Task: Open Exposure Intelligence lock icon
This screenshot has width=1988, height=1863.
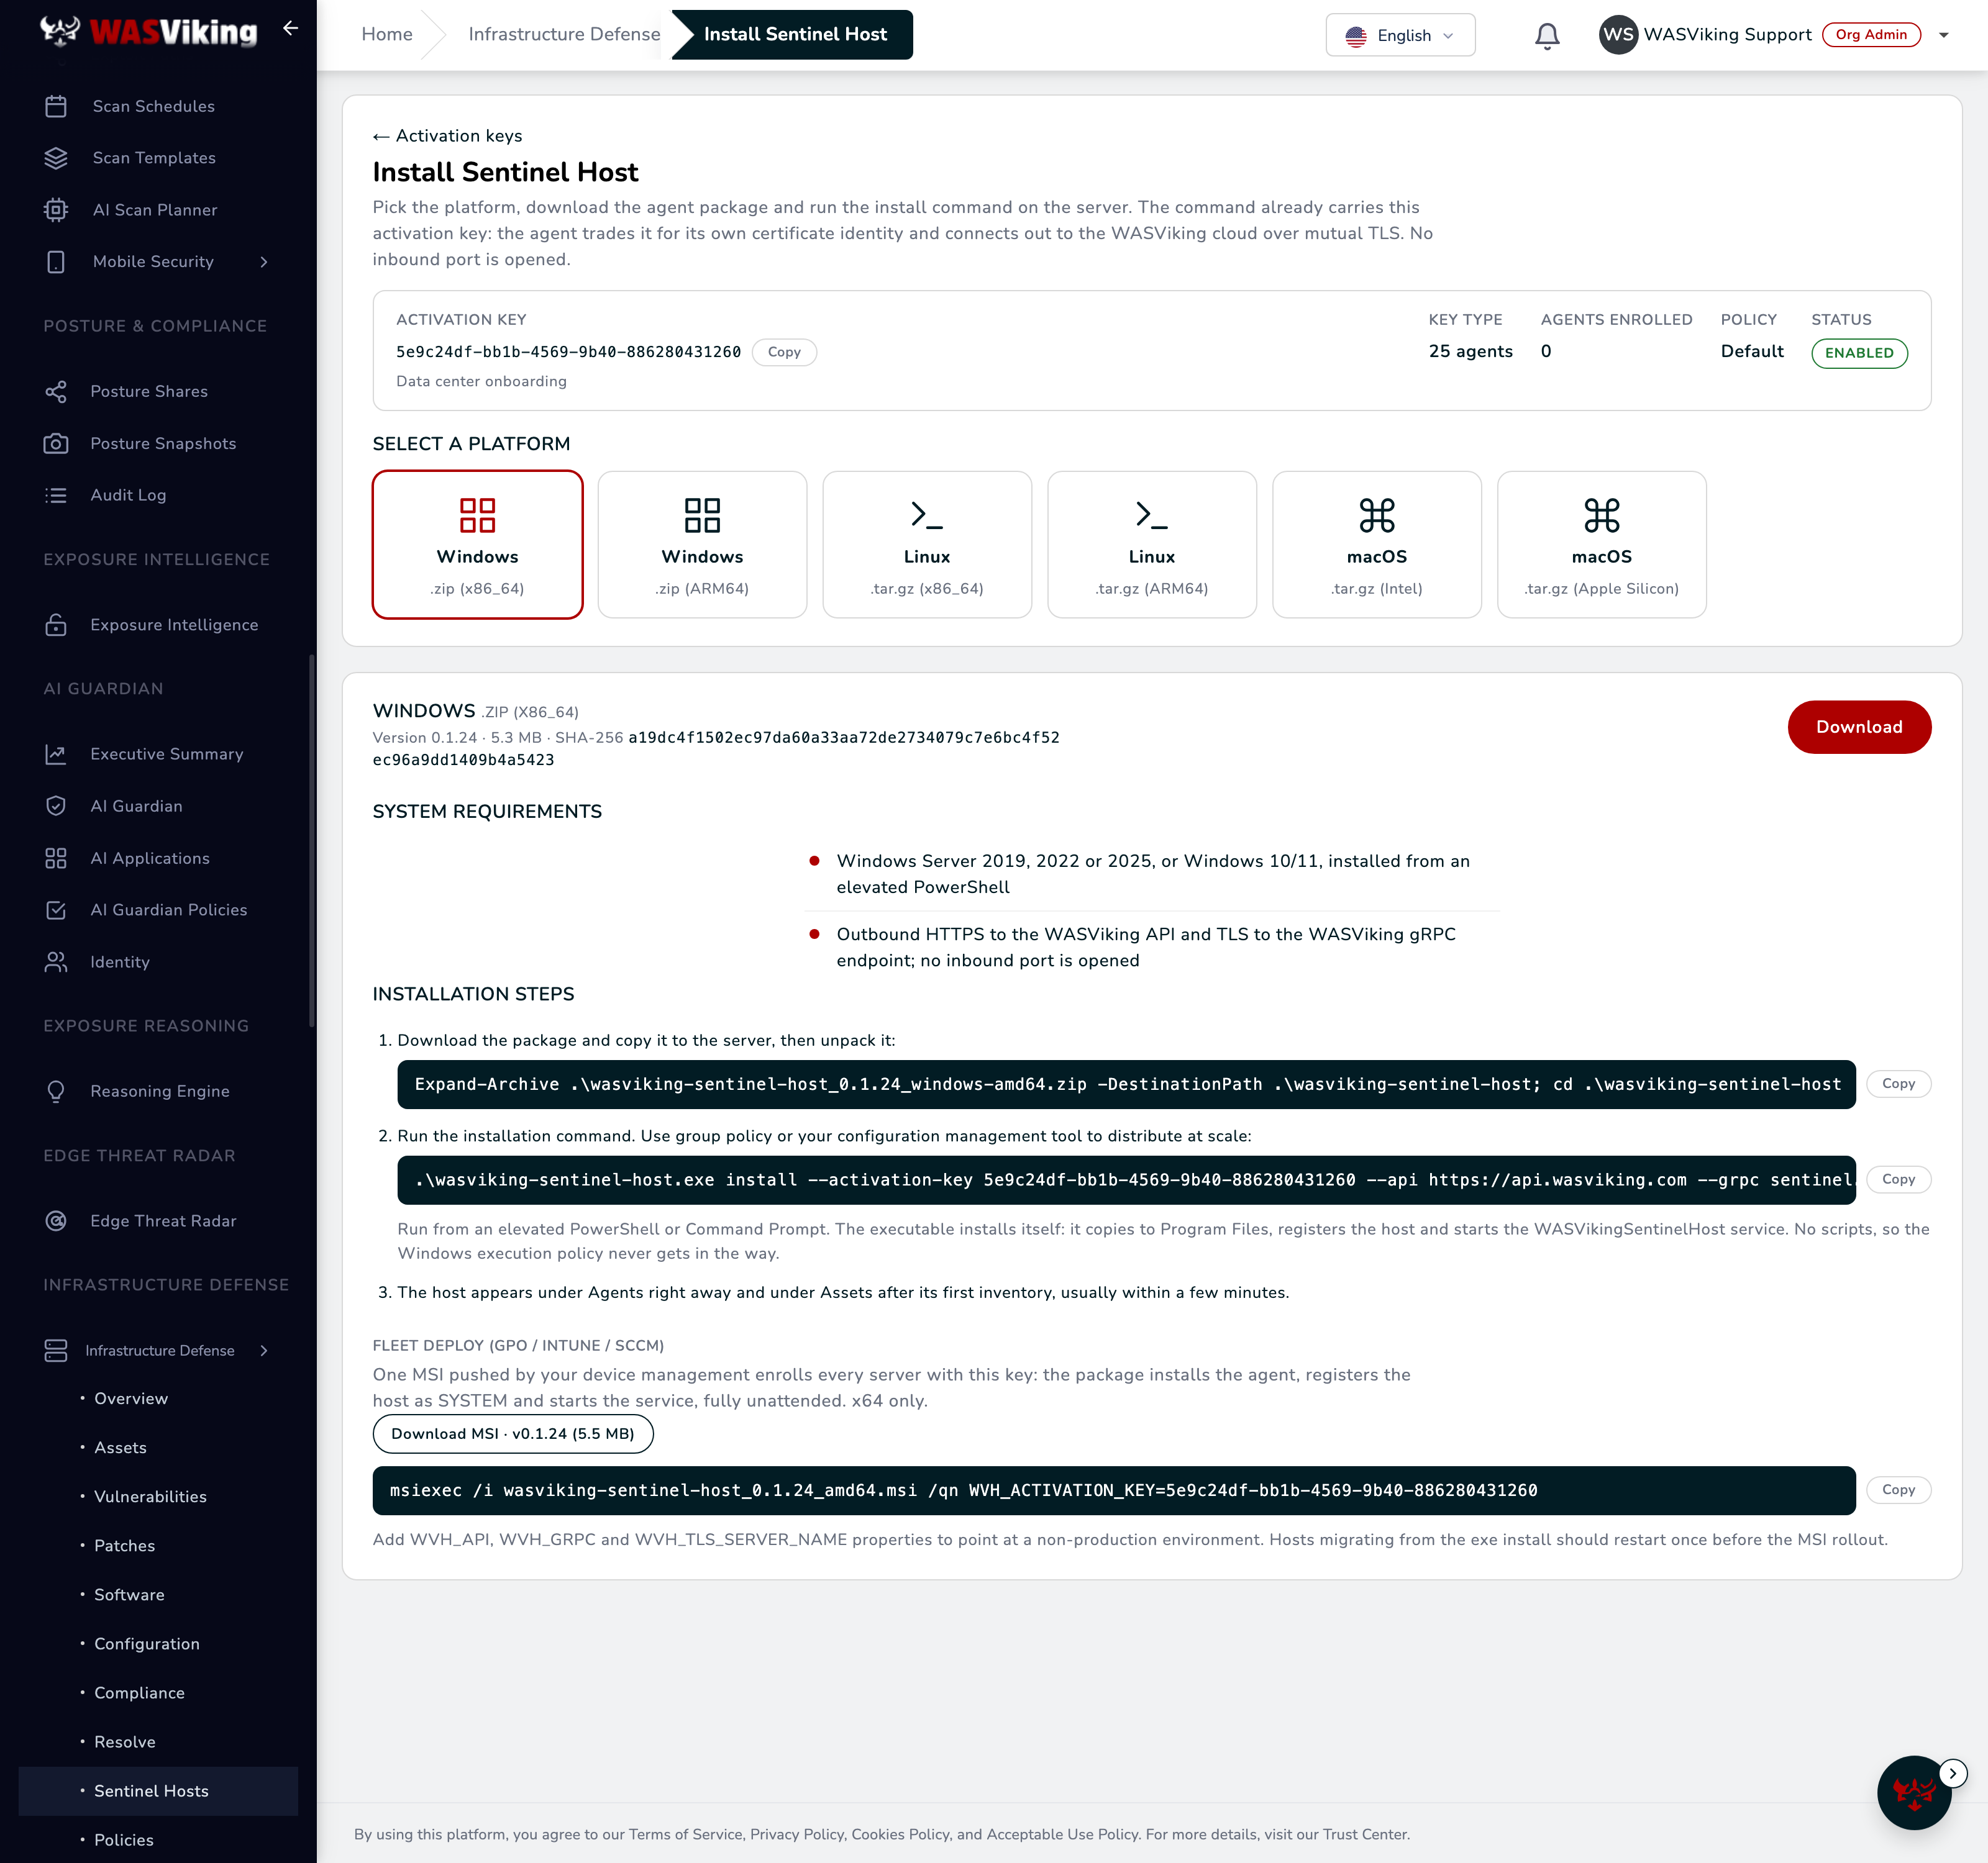Action: pyautogui.click(x=56, y=625)
